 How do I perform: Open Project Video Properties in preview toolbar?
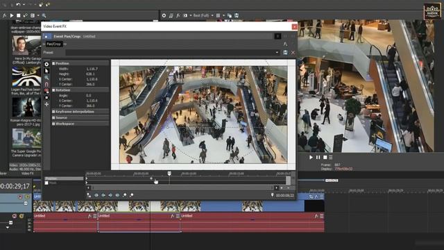(164, 15)
